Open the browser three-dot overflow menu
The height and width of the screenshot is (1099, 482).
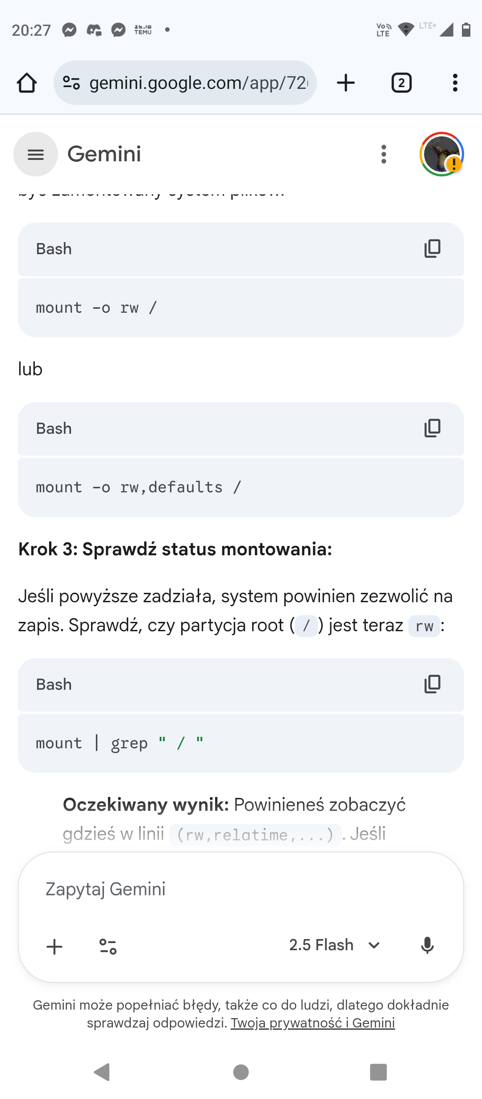tap(455, 83)
